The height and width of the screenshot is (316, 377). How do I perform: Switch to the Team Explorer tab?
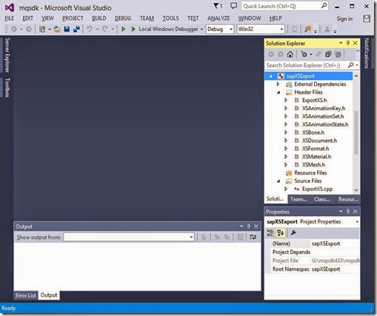[x=298, y=199]
